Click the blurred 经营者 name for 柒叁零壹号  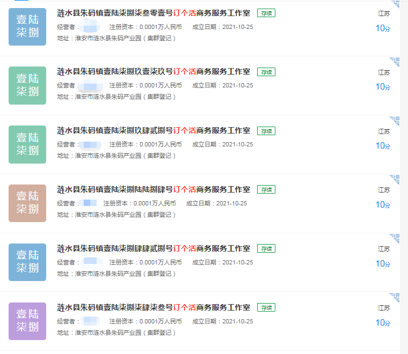pos(89,27)
